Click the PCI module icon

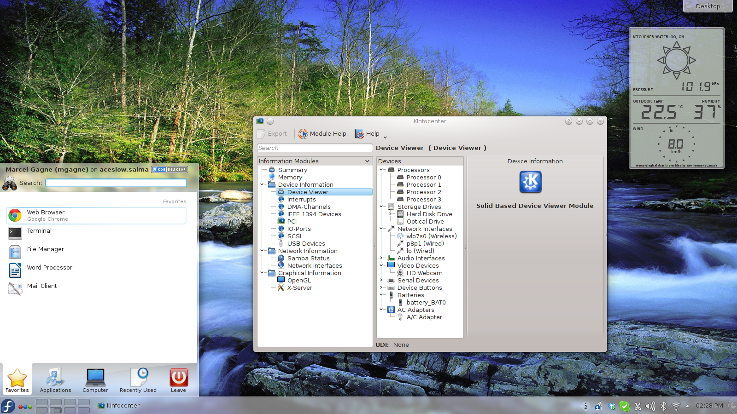click(281, 221)
